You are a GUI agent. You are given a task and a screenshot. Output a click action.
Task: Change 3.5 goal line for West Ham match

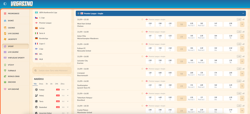tap(182, 25)
